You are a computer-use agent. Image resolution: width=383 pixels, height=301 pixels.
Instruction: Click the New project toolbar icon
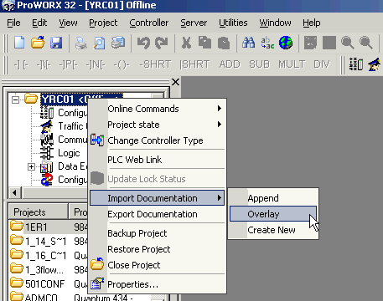coord(19,43)
